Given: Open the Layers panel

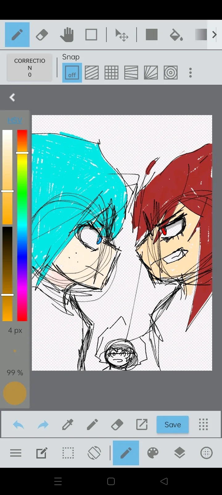Looking at the screenshot, I should pos(180,453).
